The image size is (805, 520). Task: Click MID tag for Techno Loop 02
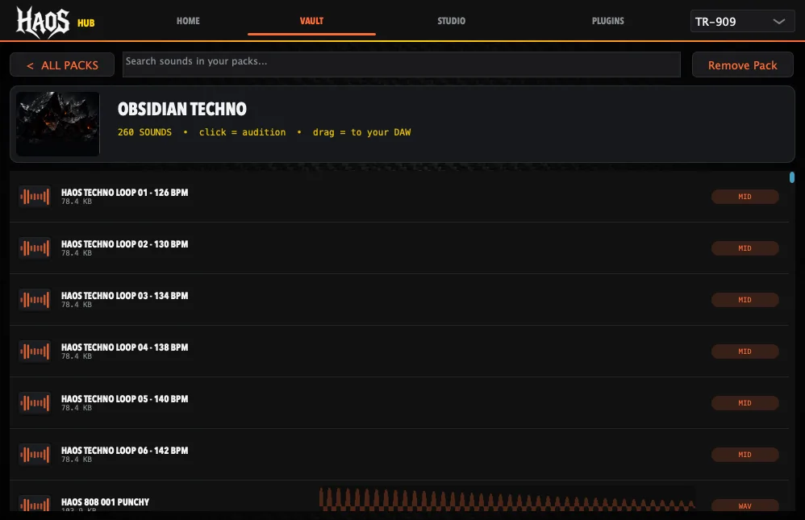[745, 248]
